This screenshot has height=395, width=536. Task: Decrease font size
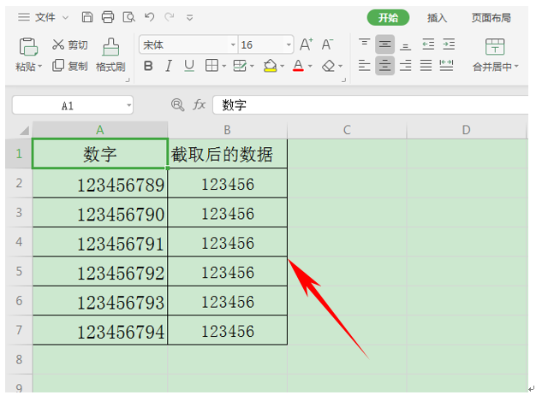click(x=327, y=44)
